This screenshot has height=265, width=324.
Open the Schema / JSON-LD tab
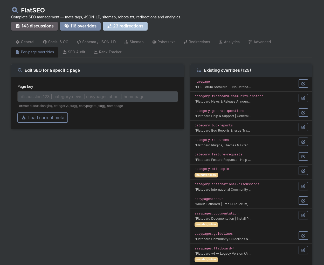click(96, 42)
